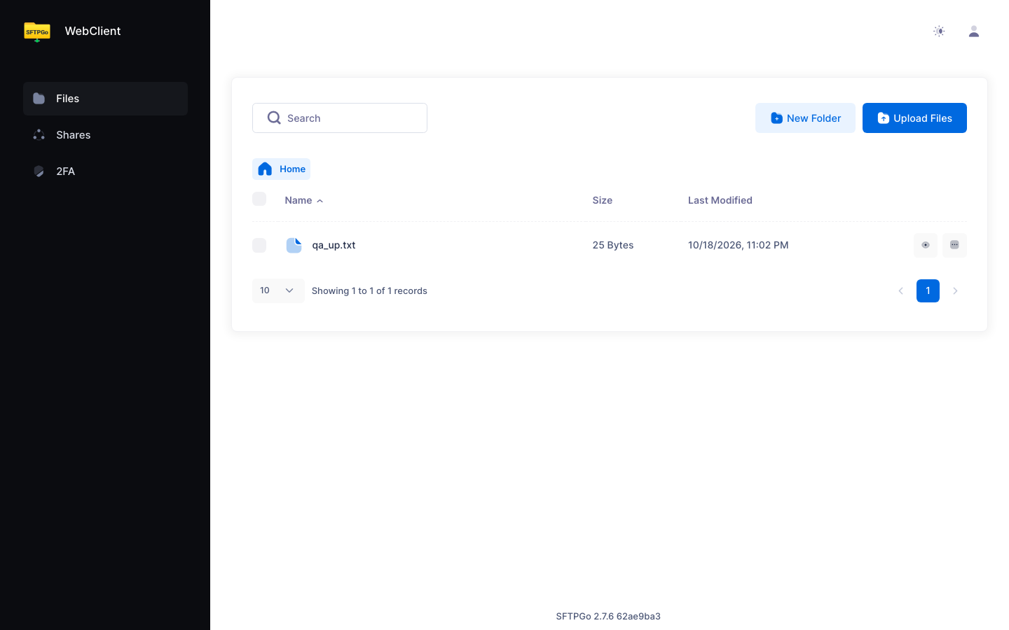
Task: Open the qa_up.txt file link
Action: pos(334,245)
